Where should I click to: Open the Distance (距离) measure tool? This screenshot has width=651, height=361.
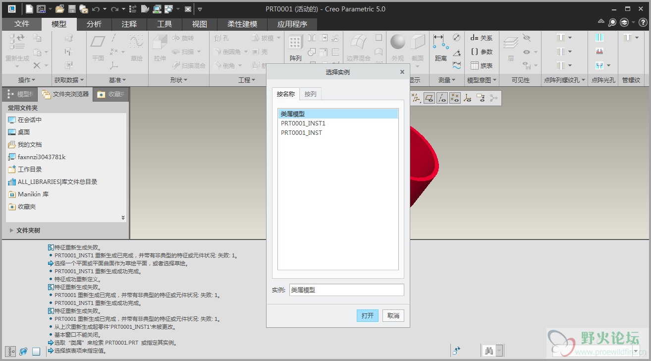tap(440, 48)
